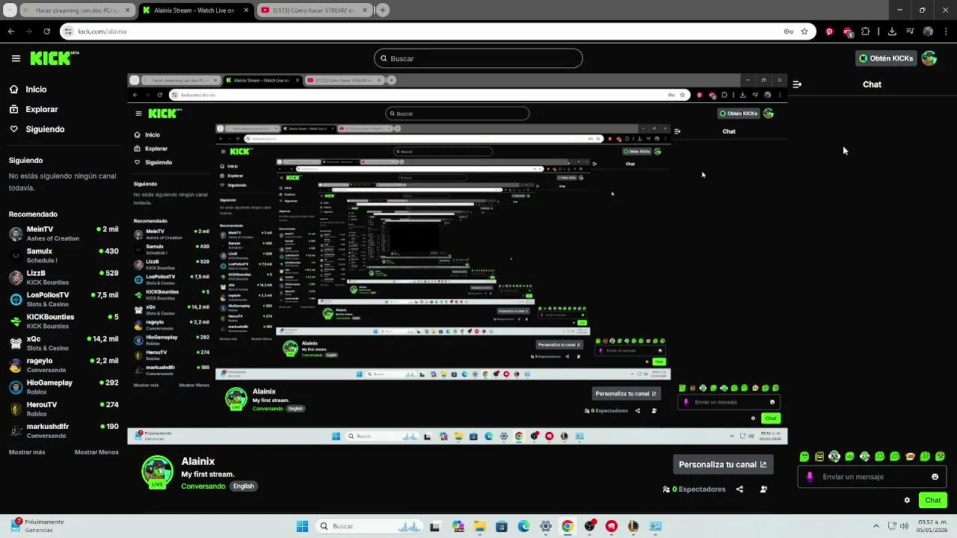This screenshot has width=957, height=538.
Task: Expand list with Mostrar más
Action: click(27, 452)
